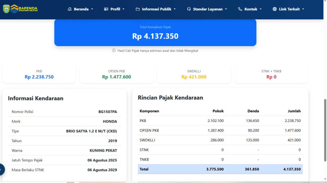Screen dimensions: 327x183
Task: Click the headset icon beside Standar Layanan
Action: [189, 9]
